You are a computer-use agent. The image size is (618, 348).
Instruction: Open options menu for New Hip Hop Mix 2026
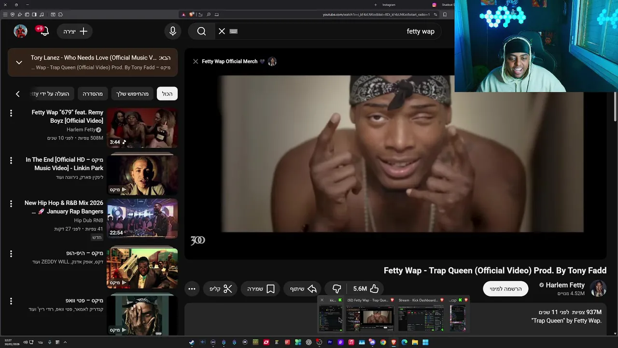pos(11,203)
